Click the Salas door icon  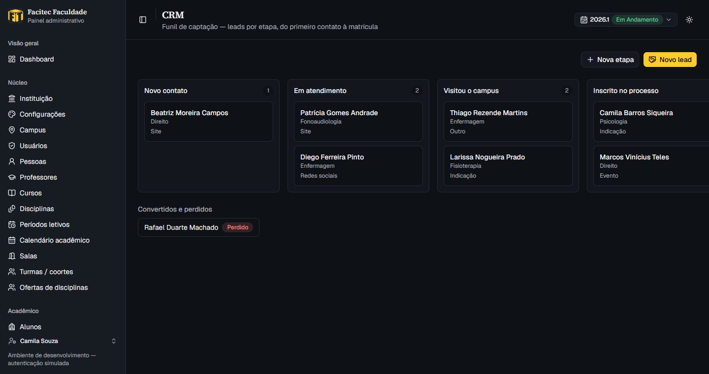point(12,256)
